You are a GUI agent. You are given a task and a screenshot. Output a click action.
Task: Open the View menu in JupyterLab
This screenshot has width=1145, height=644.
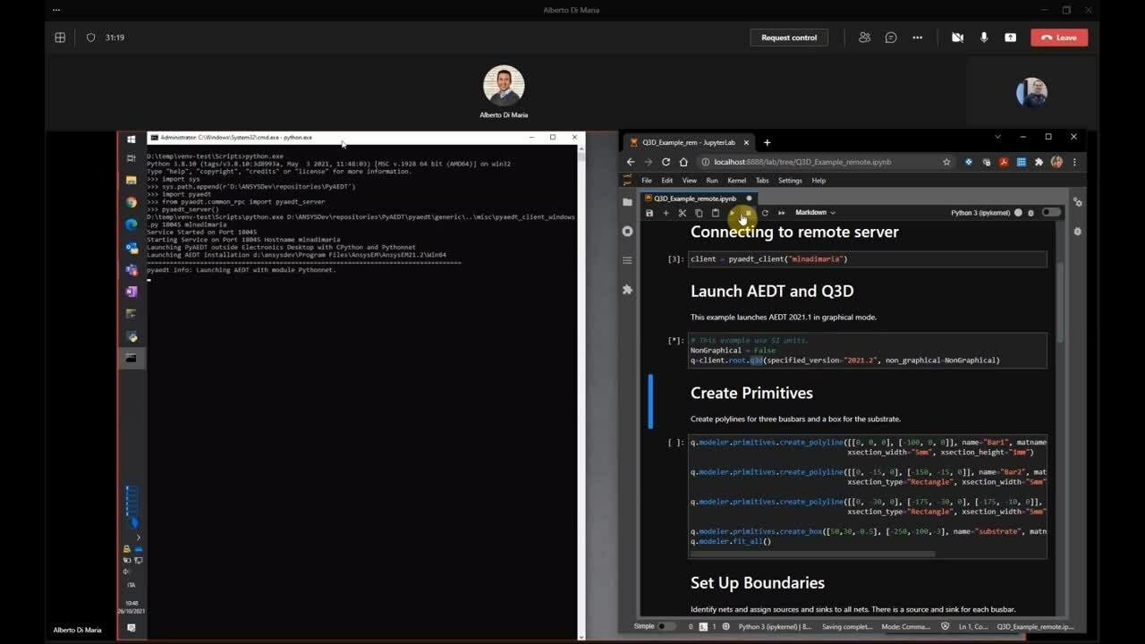[x=690, y=181]
